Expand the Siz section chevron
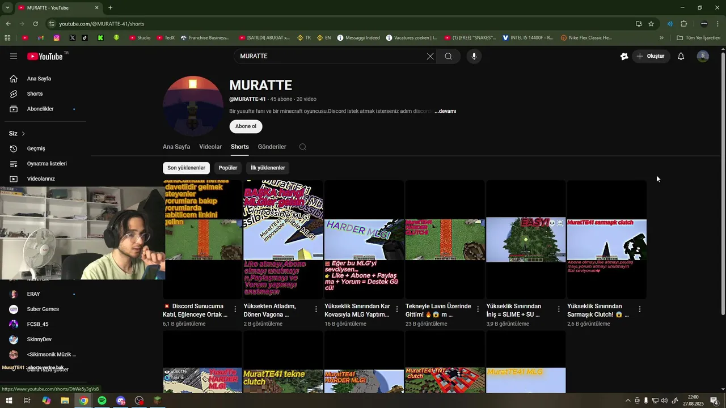 [23, 134]
